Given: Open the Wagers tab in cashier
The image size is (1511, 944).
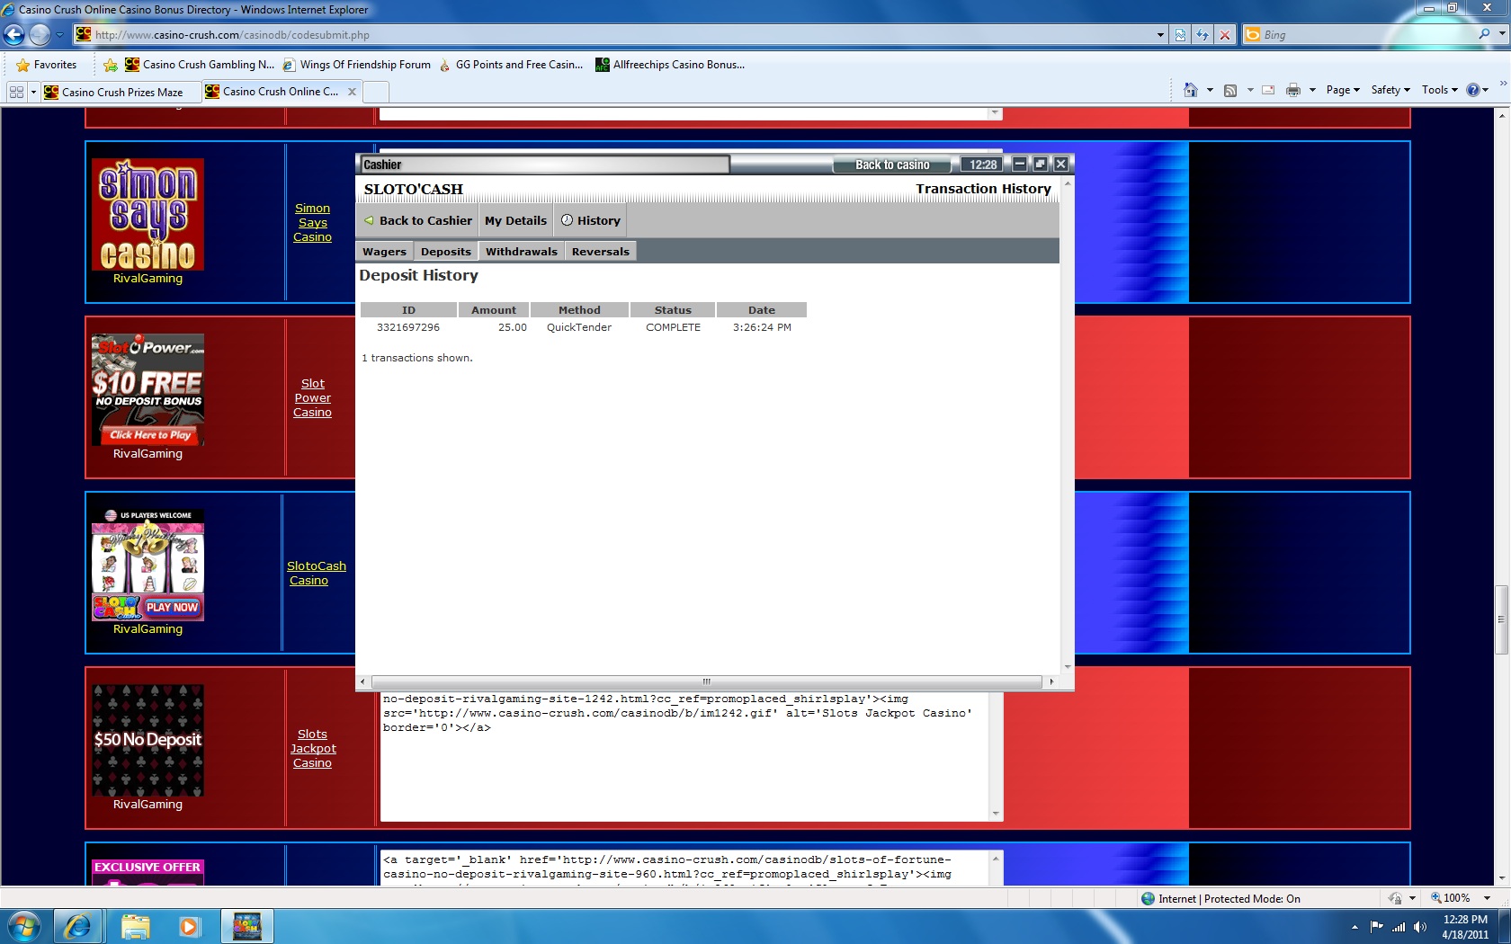Looking at the screenshot, I should [x=384, y=252].
